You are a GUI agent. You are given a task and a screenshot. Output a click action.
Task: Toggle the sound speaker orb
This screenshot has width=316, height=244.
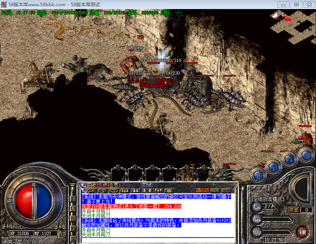pyautogui.click(x=306, y=155)
